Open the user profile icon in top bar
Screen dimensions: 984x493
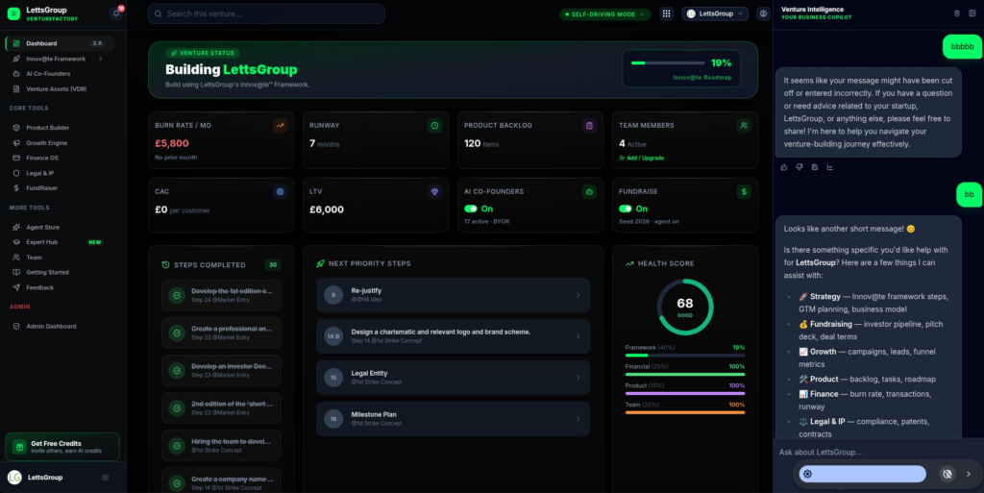763,13
